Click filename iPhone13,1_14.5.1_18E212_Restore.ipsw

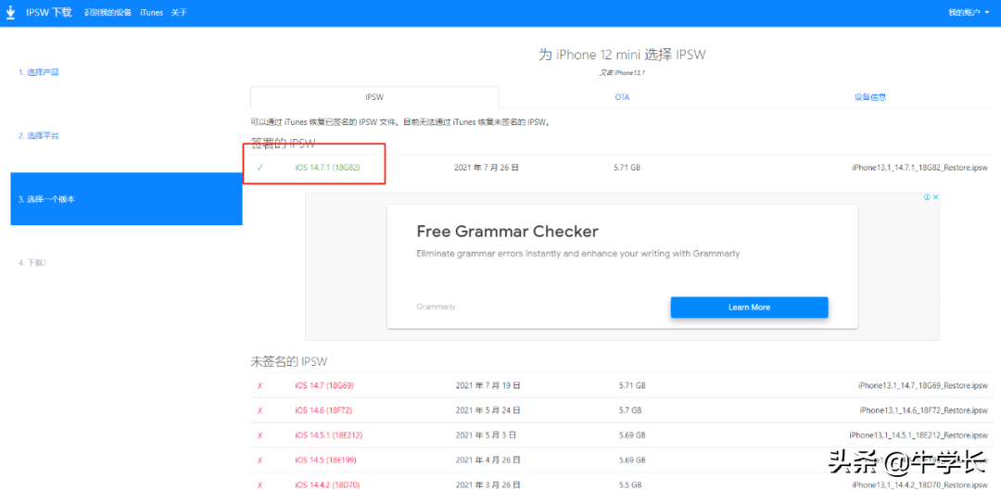tap(919, 435)
